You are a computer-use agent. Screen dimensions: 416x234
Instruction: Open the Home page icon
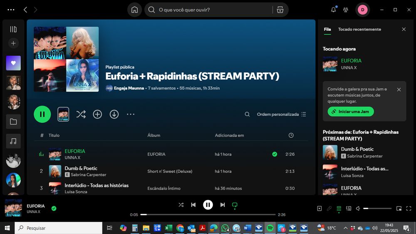[134, 10]
